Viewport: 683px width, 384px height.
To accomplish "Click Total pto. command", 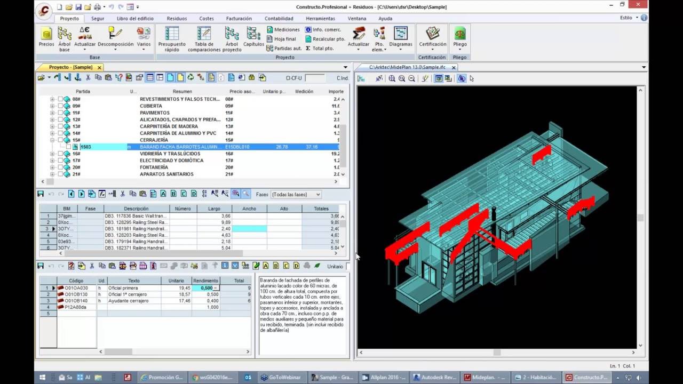I will pyautogui.click(x=319, y=48).
